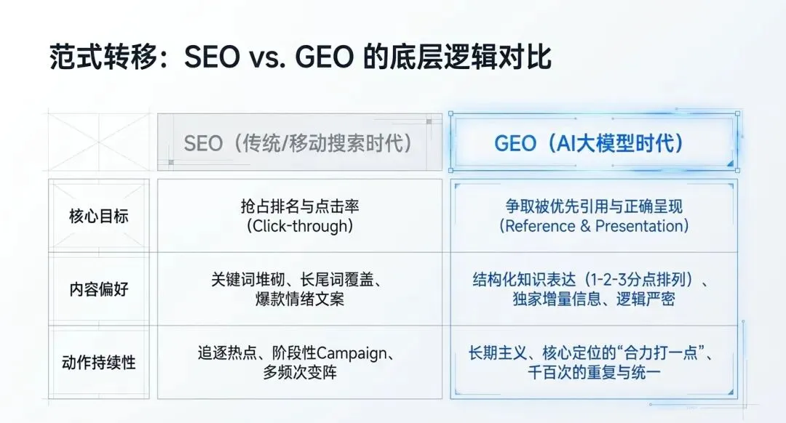Select the 追逐热点、阶段性Campaign cell
Viewport: 786px width, 423px height.
300,362
